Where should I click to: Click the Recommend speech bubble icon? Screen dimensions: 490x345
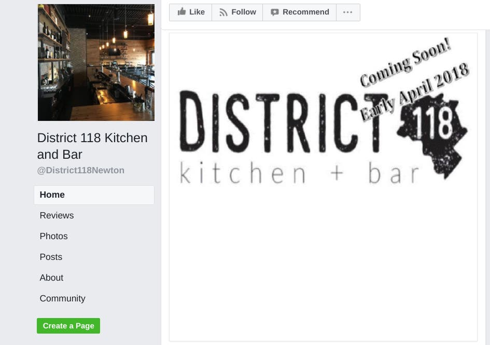tap(274, 12)
